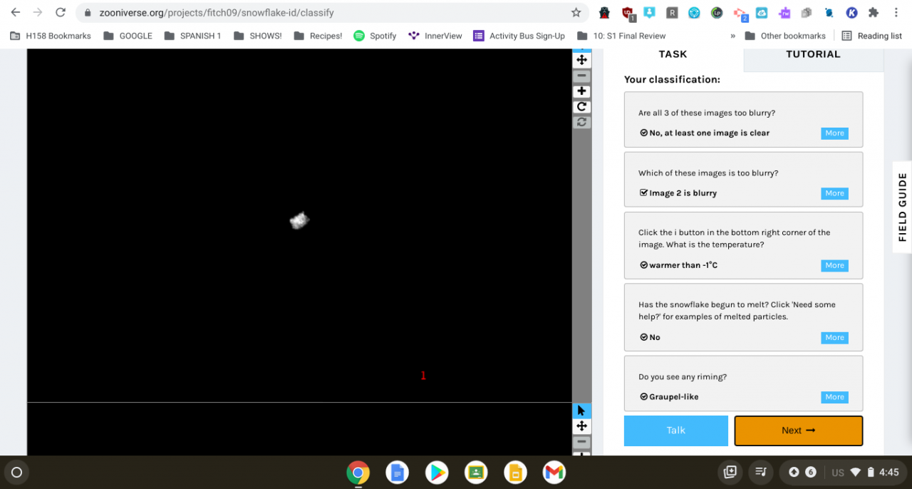Open the gray R extension icon
The image size is (912, 489).
[672, 13]
